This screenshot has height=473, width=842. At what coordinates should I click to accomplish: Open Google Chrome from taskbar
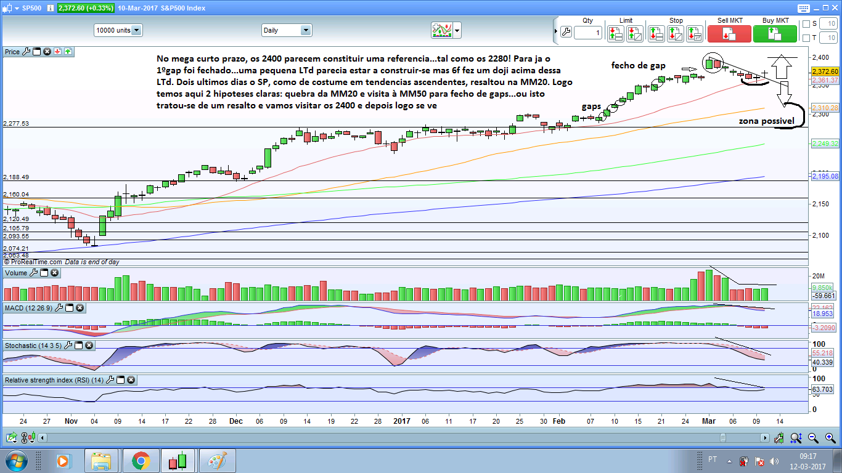140,461
